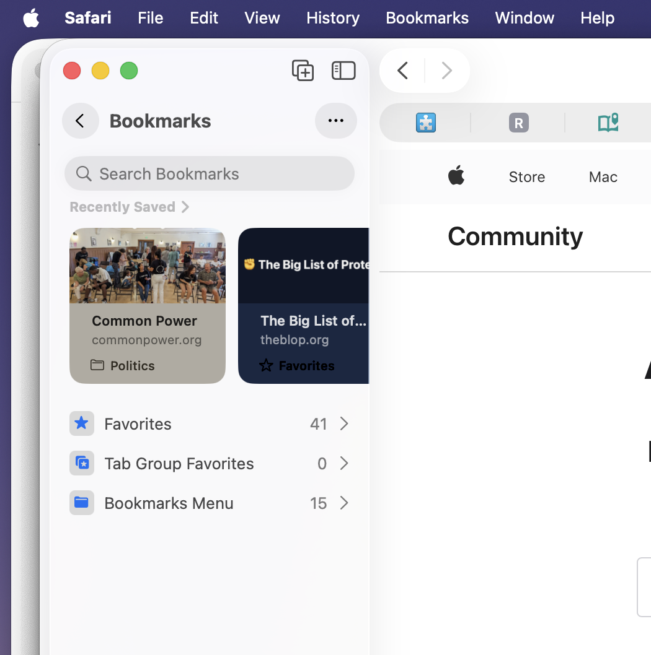Click theblop.org URL text

pyautogui.click(x=294, y=340)
